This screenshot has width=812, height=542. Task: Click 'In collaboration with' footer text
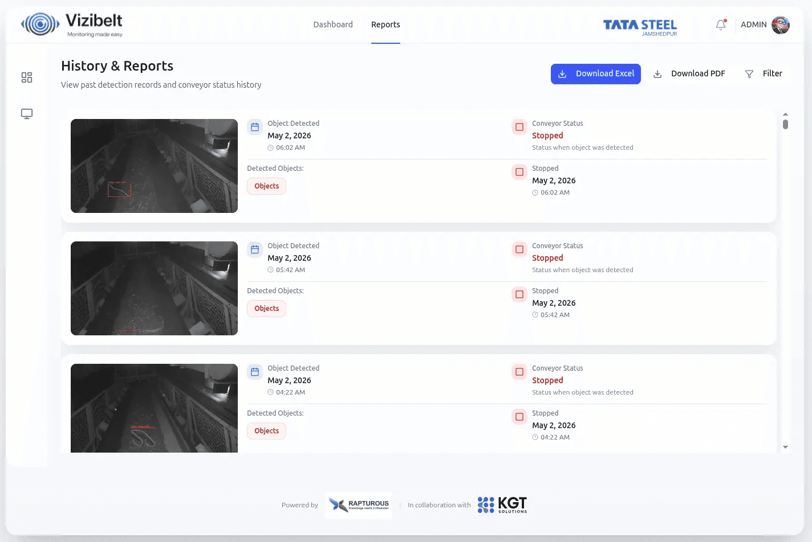pyautogui.click(x=439, y=505)
